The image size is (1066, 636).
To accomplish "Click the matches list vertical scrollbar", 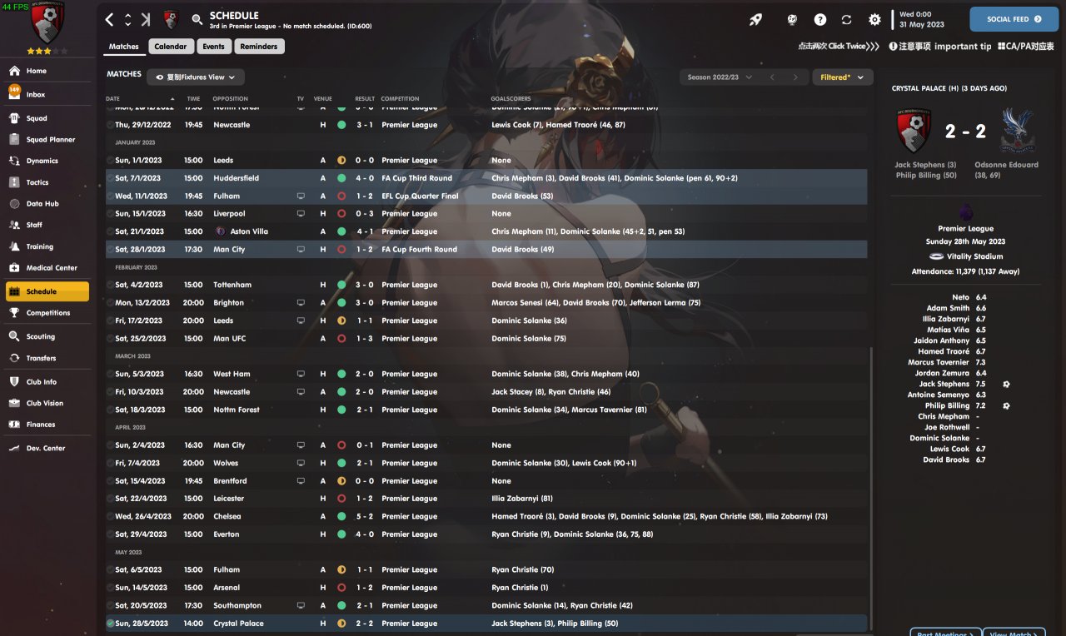I will (x=871, y=489).
